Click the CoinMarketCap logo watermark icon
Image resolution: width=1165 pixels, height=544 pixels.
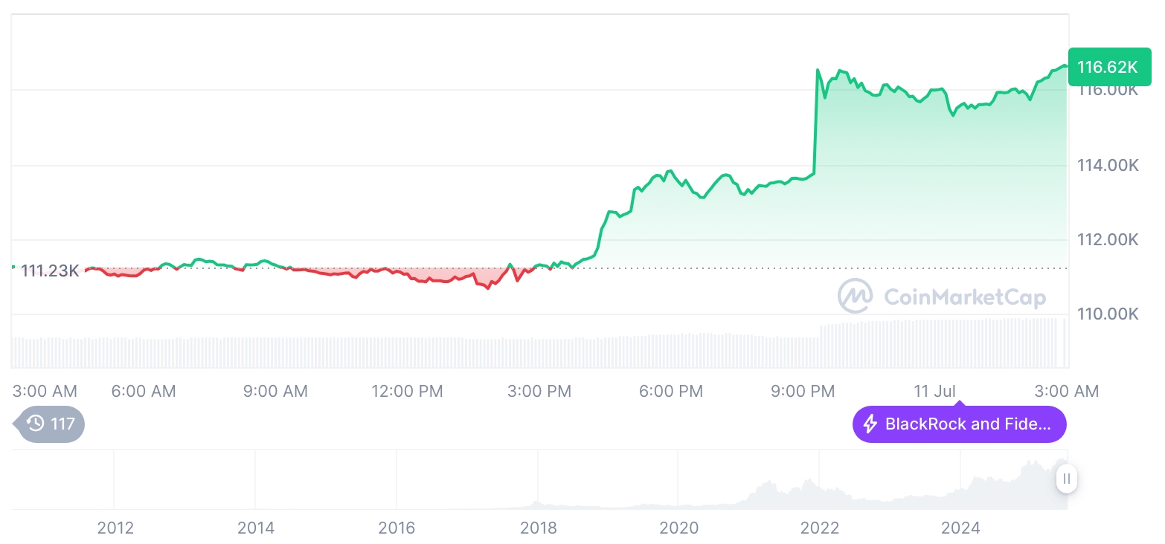point(855,296)
